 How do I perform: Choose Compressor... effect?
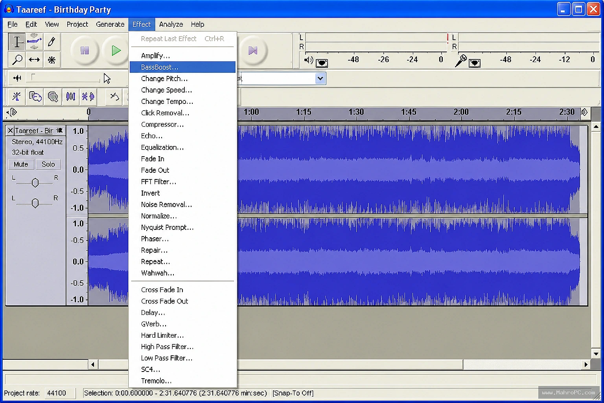click(182, 124)
